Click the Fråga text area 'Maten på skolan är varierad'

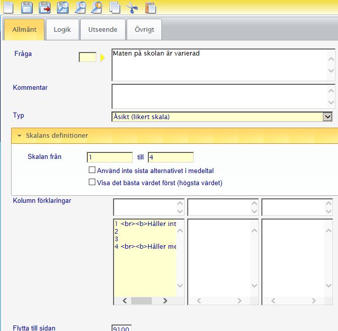tap(223, 65)
